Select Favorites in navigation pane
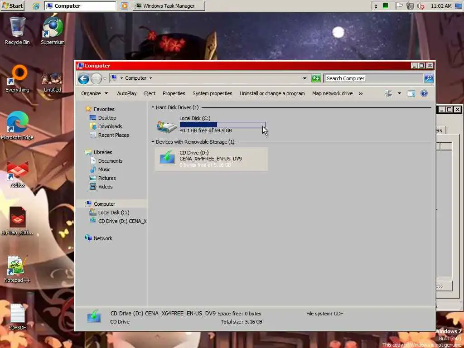 tap(104, 109)
